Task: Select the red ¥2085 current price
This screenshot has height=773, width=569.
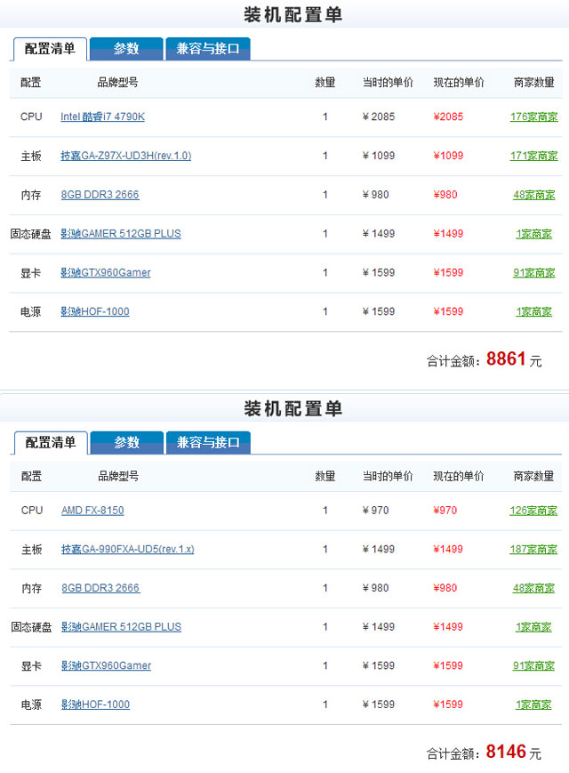Action: (448, 117)
